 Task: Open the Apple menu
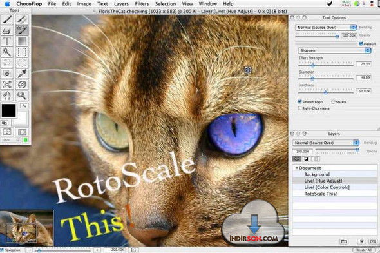pos(8,4)
